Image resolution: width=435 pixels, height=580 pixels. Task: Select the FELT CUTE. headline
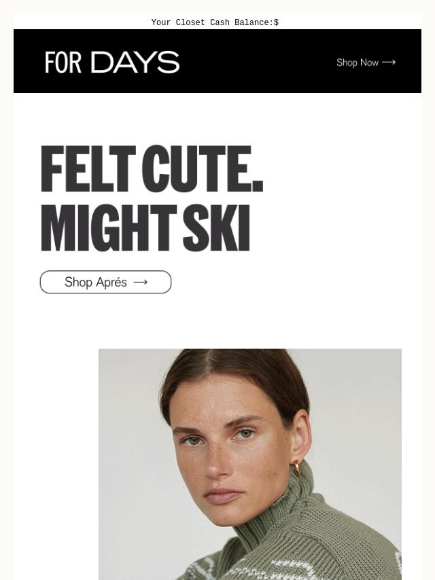point(152,168)
